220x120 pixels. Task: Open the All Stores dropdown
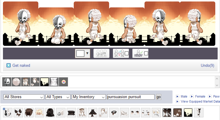tap(24, 97)
